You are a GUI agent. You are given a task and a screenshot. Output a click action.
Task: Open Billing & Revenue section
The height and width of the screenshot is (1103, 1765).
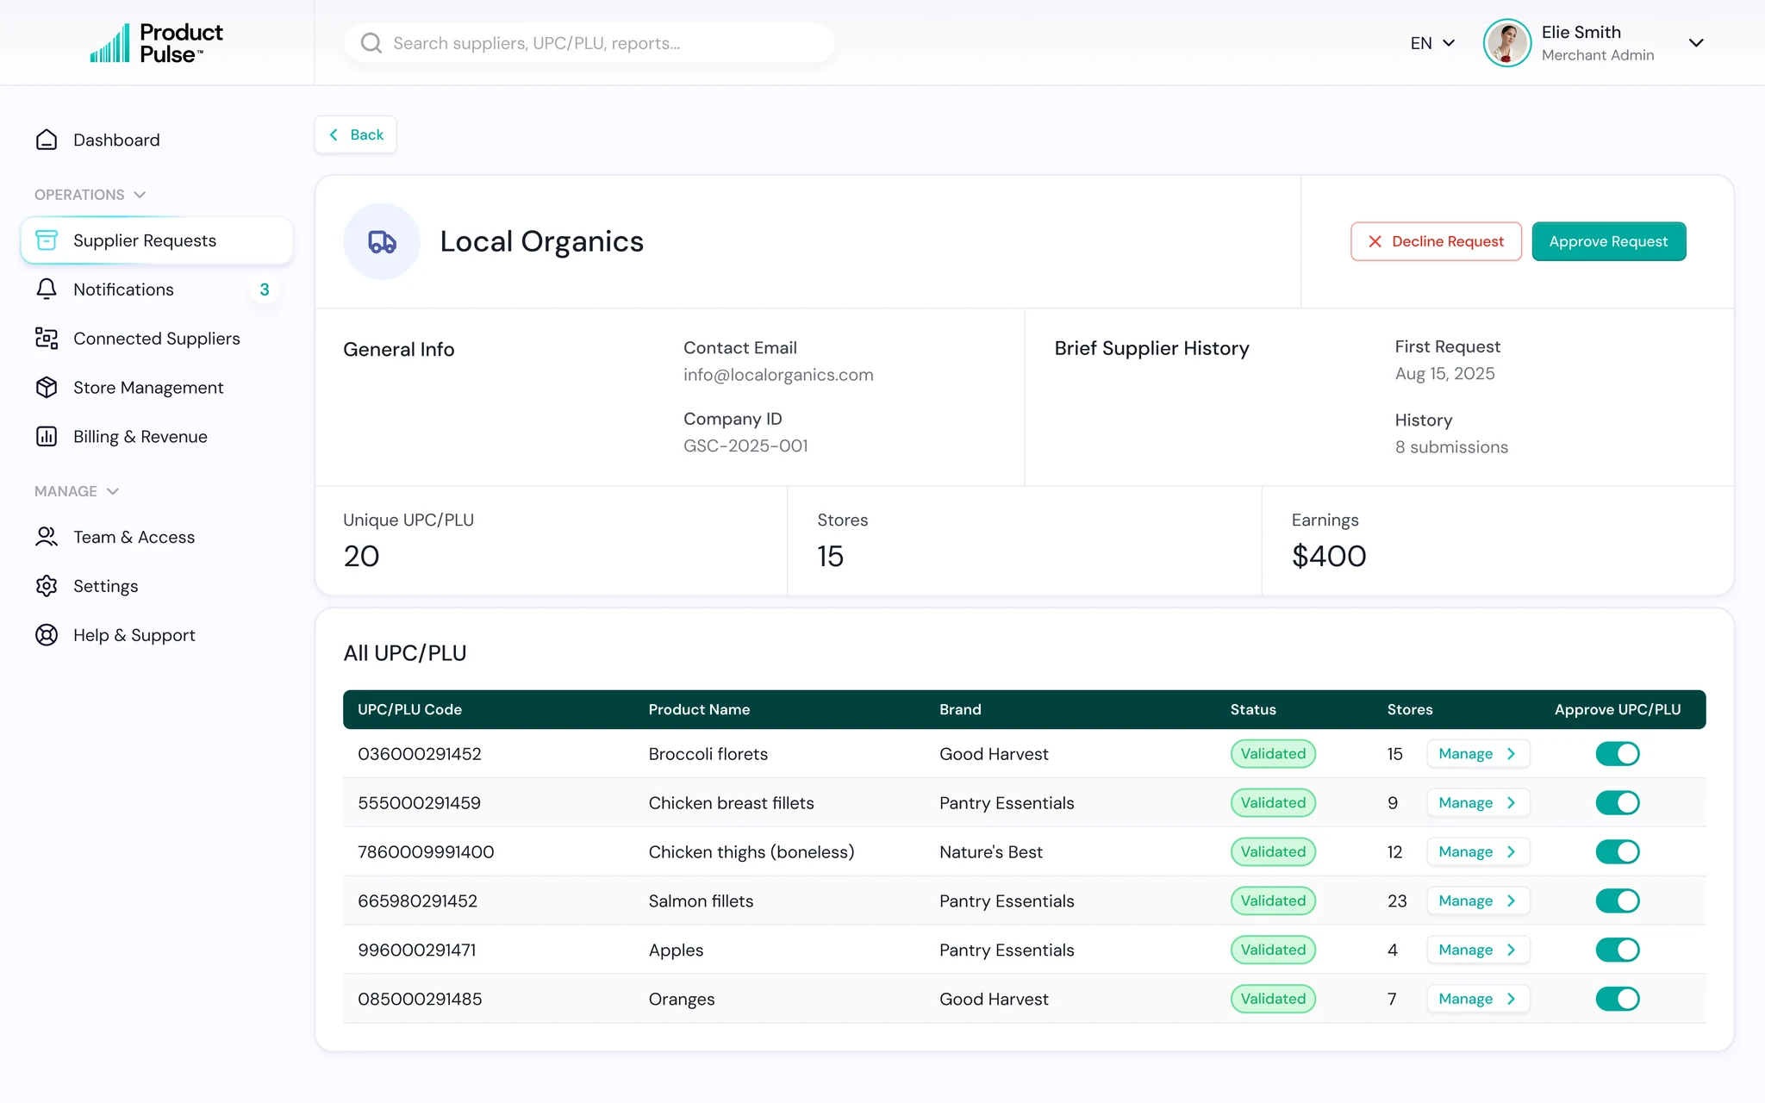(x=157, y=437)
